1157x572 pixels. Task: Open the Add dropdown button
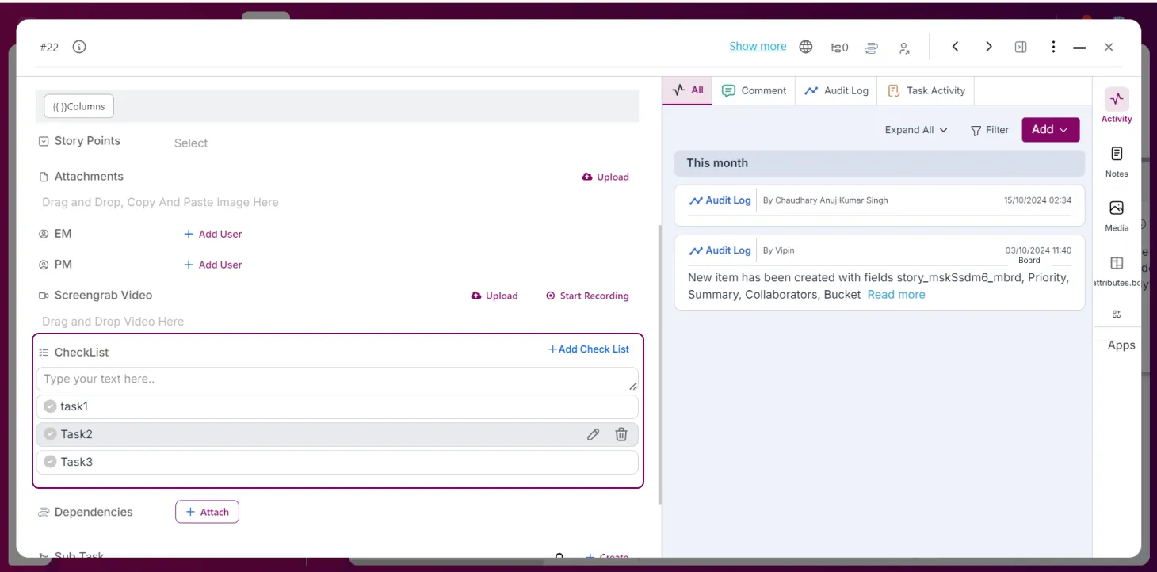[x=1050, y=130]
